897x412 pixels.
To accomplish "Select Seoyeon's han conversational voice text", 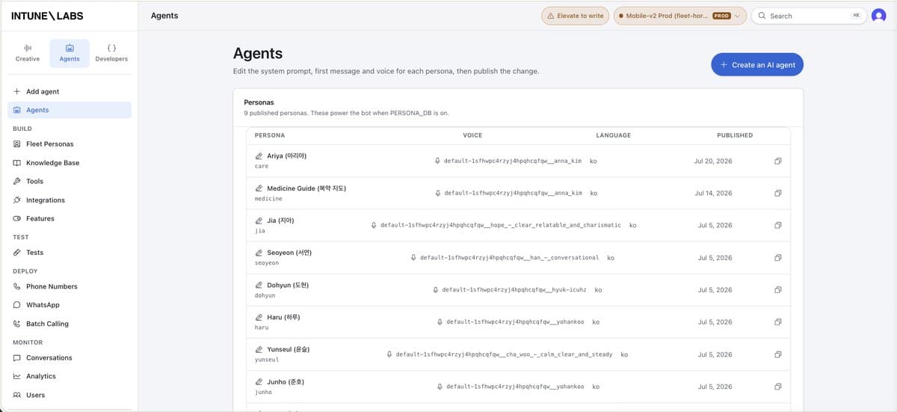I will pos(510,258).
